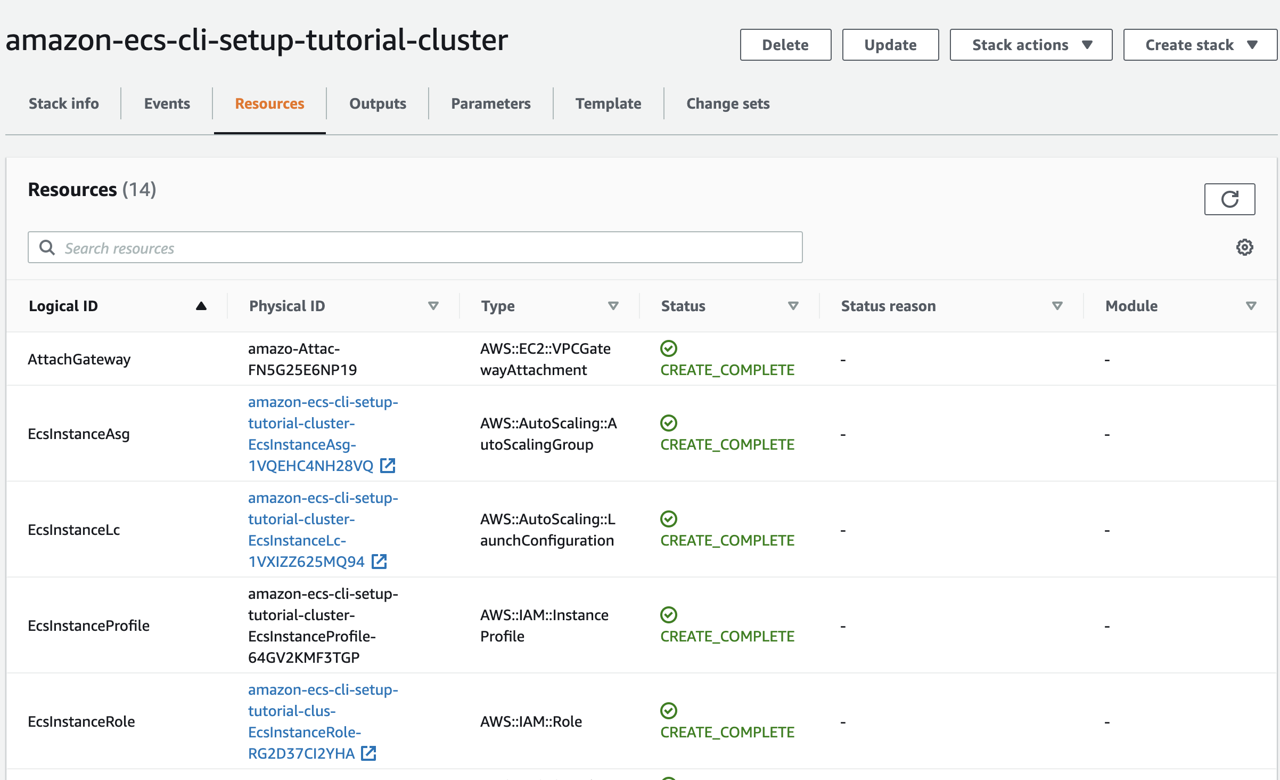Click external link icon next to EcsInstanceRole ID
This screenshot has width=1280, height=780.
(x=368, y=753)
